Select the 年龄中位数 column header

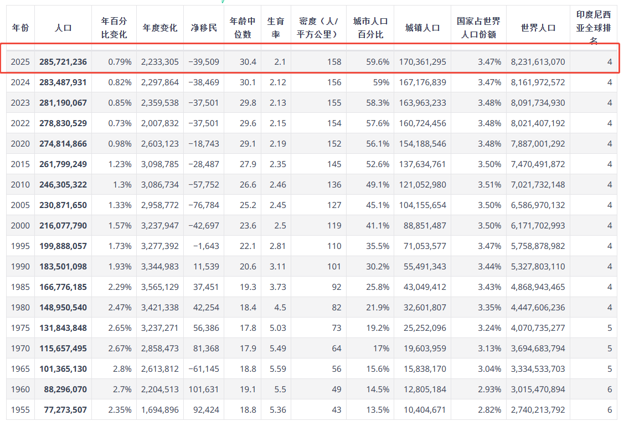pyautogui.click(x=243, y=28)
